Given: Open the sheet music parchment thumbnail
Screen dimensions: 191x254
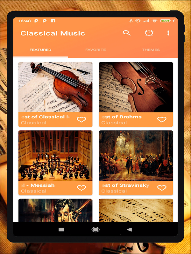Looking at the screenshot, I should (136, 211).
